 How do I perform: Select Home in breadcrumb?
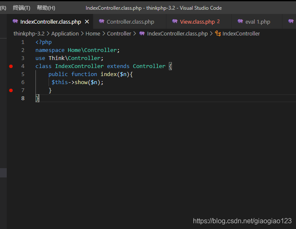point(93,34)
